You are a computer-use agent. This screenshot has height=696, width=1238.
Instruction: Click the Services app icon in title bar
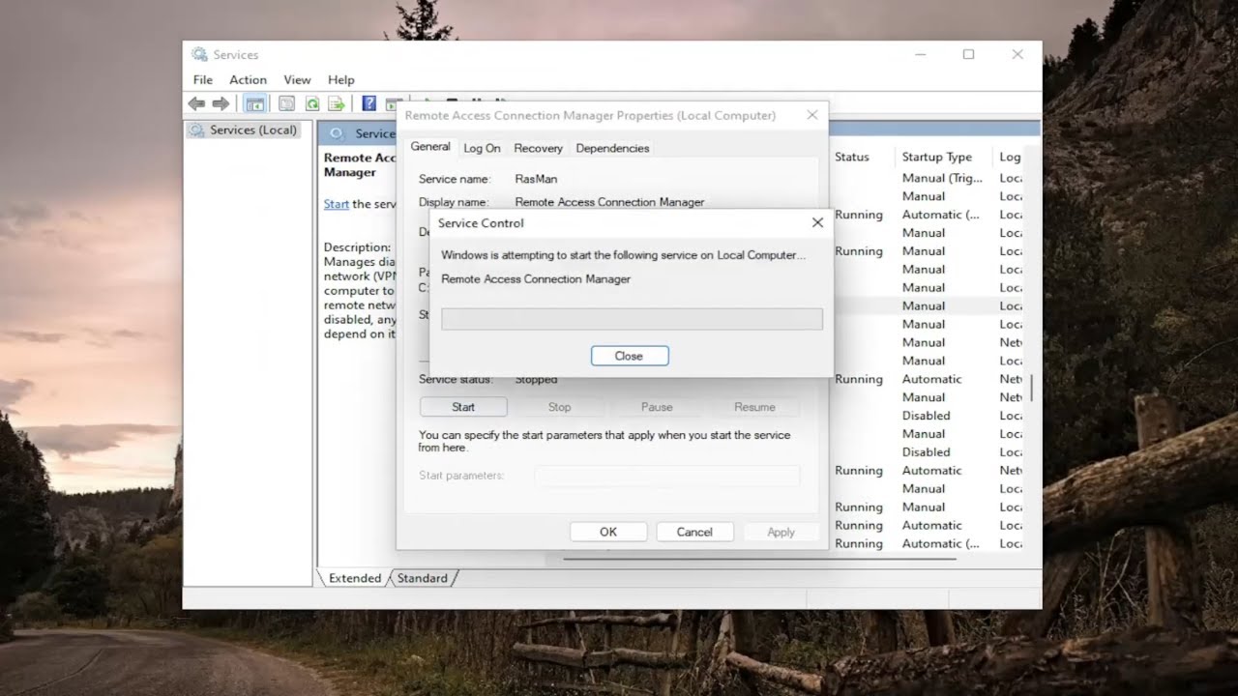[199, 55]
